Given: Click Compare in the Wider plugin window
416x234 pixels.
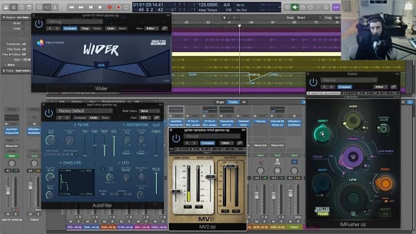Looking at the screenshot, I should click(70, 29).
